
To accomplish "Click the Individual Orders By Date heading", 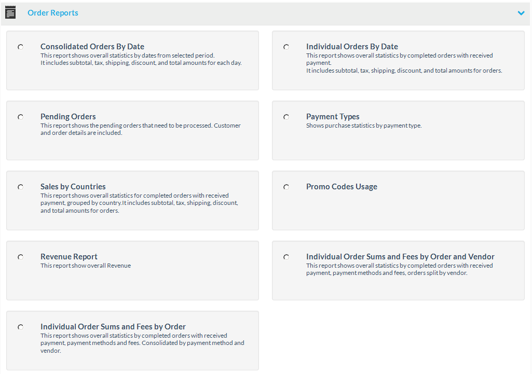I will tap(352, 47).
